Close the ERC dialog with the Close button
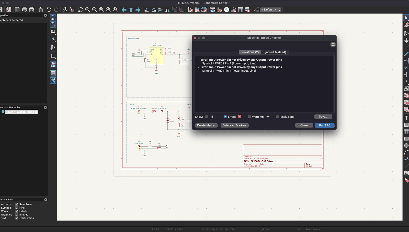The image size is (409, 232). (x=304, y=125)
